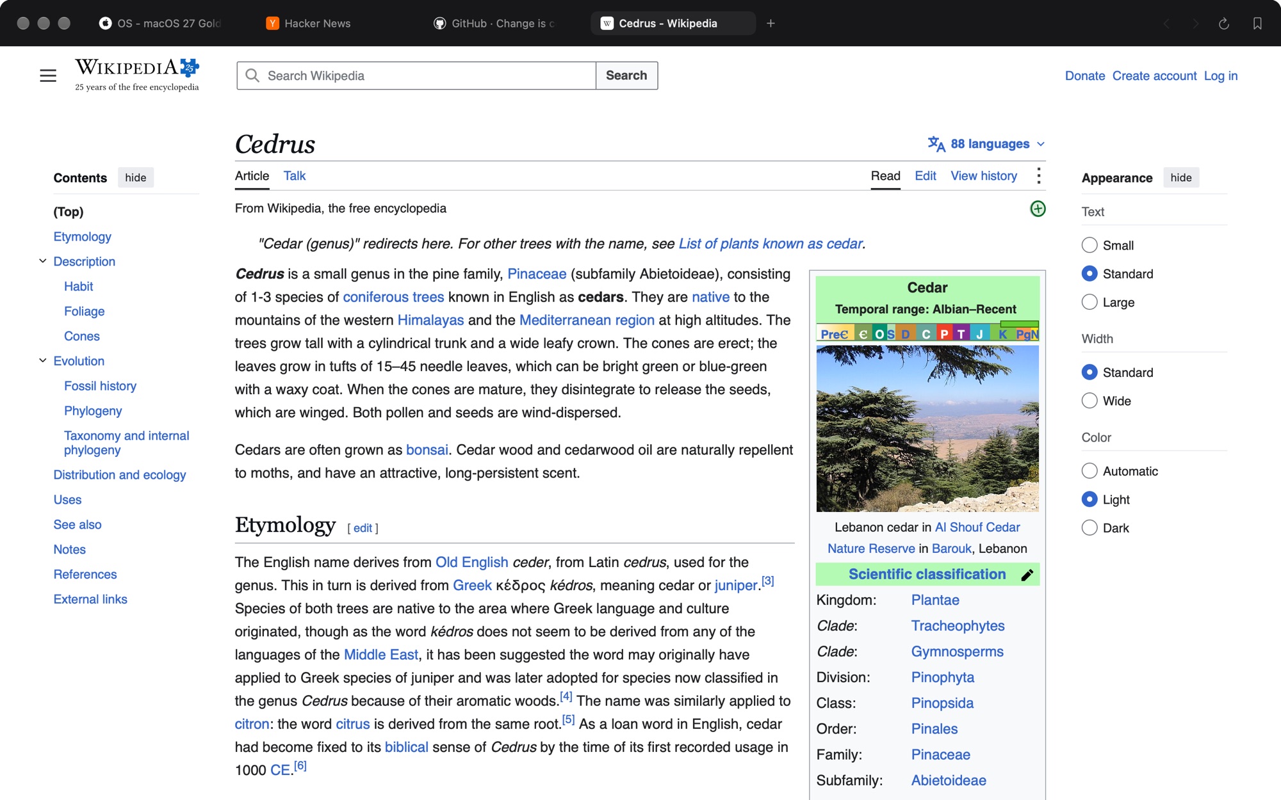Select Small text size
Viewport: 1281px width, 800px height.
(1089, 245)
